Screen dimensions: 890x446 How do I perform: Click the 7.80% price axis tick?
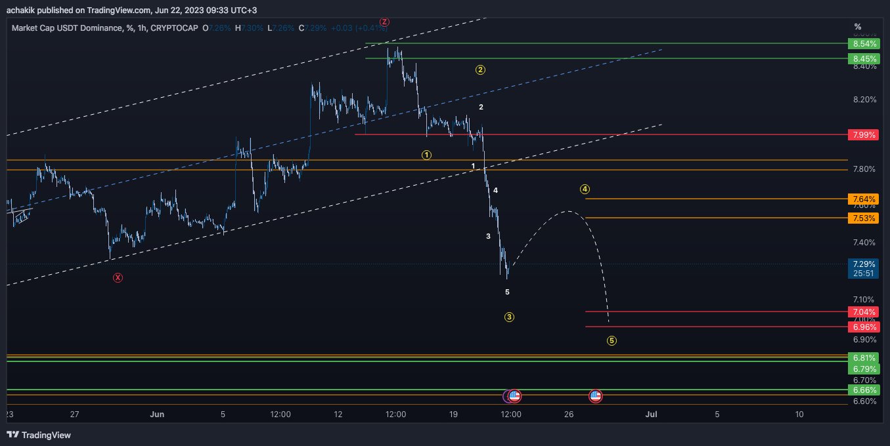[x=864, y=169]
